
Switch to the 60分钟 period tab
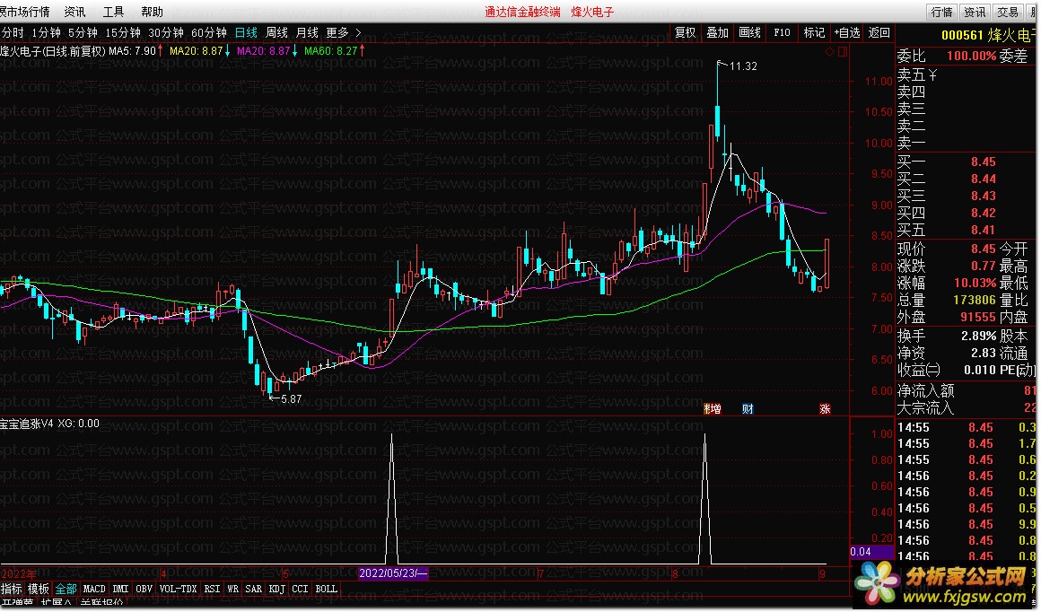[209, 32]
